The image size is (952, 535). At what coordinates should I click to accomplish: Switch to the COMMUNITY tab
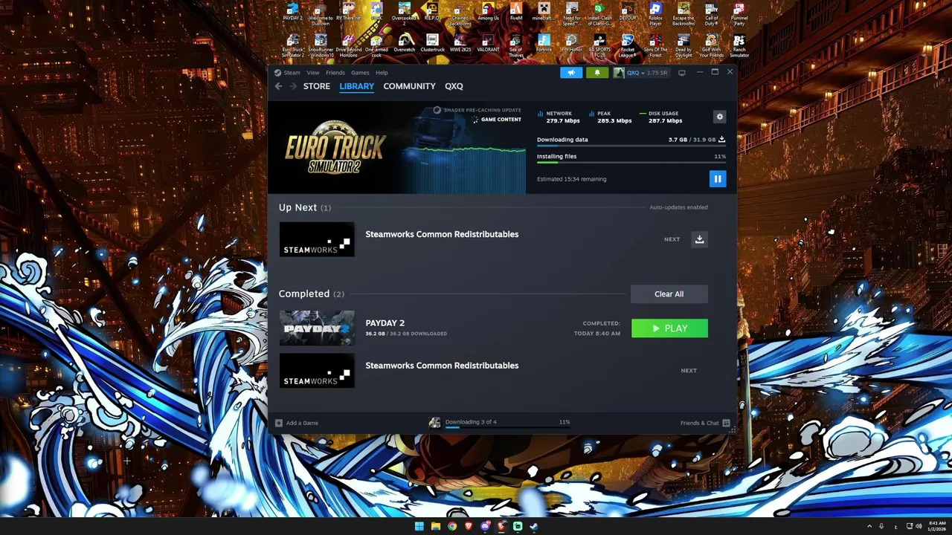pyautogui.click(x=409, y=86)
